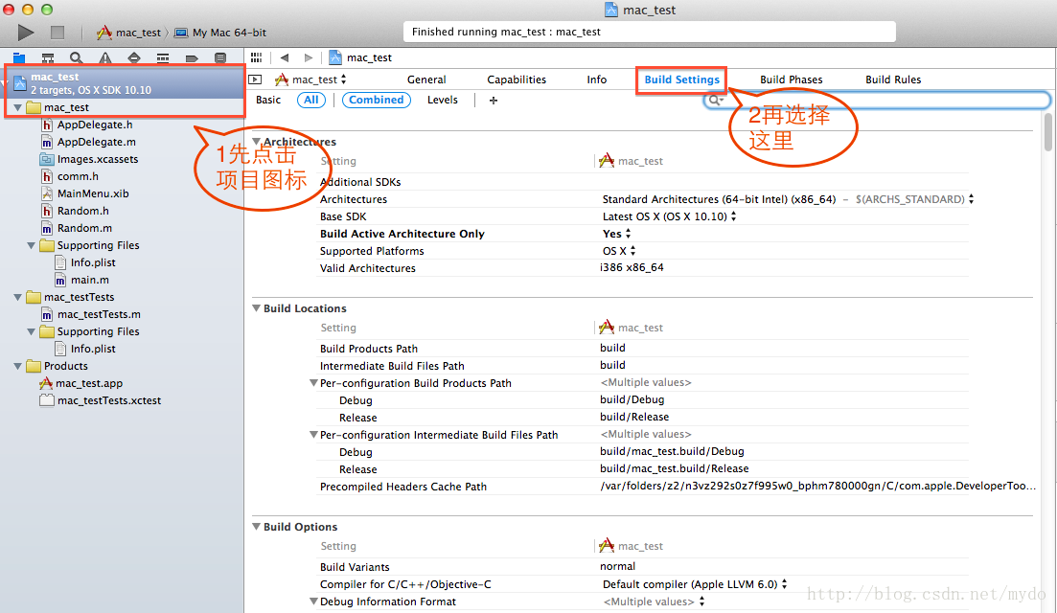Switch to the General tab

426,79
